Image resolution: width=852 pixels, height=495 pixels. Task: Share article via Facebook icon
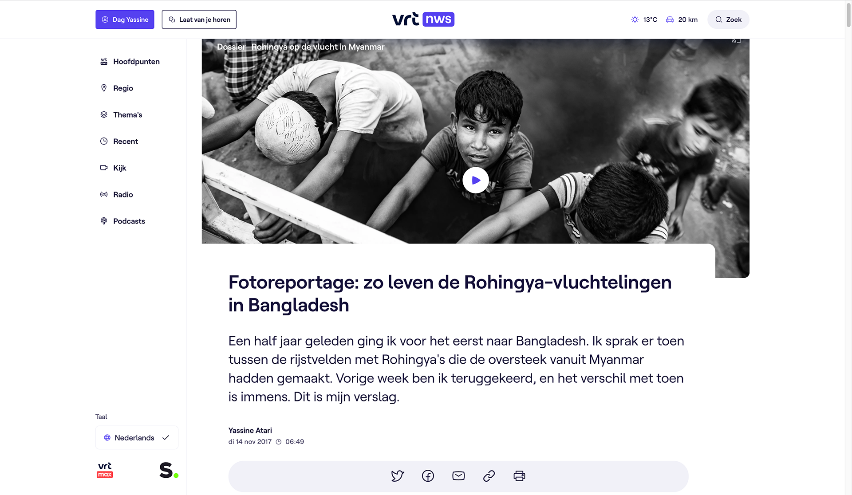click(428, 476)
